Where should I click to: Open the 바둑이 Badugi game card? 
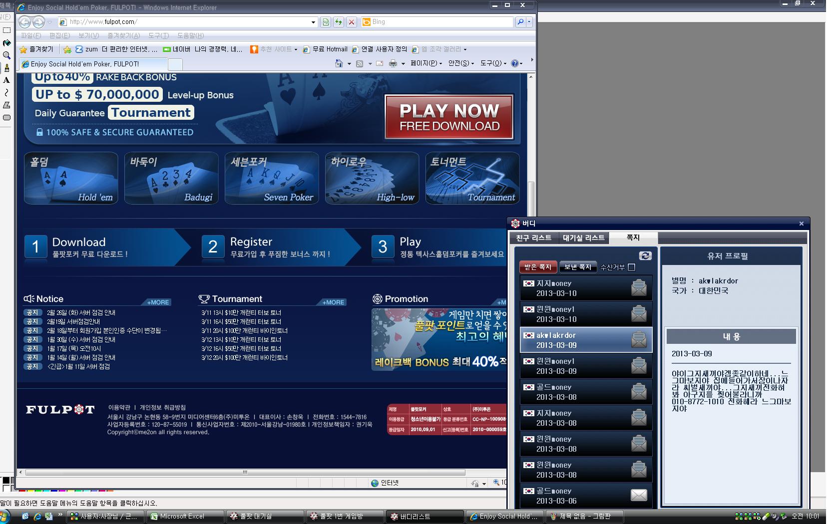coord(171,179)
